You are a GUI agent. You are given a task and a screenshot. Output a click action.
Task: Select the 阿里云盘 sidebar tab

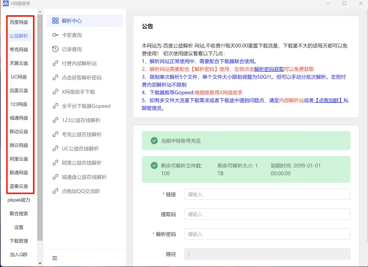coord(19,159)
